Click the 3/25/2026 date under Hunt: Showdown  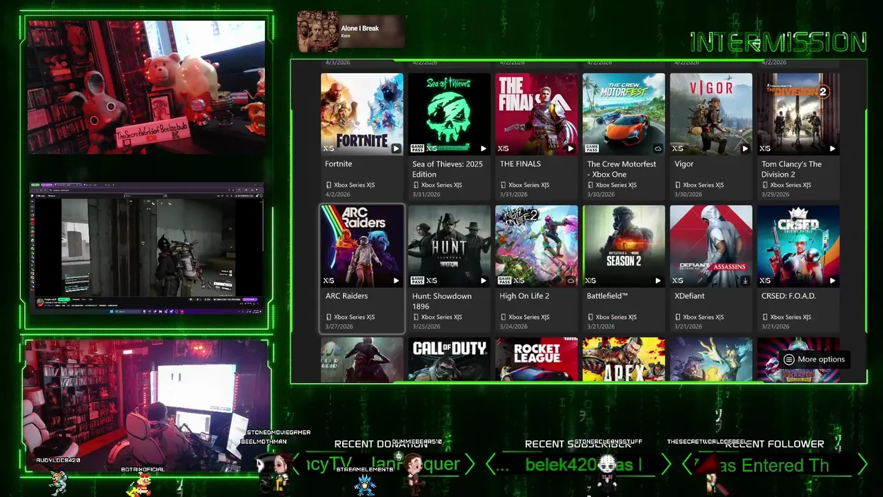click(426, 327)
